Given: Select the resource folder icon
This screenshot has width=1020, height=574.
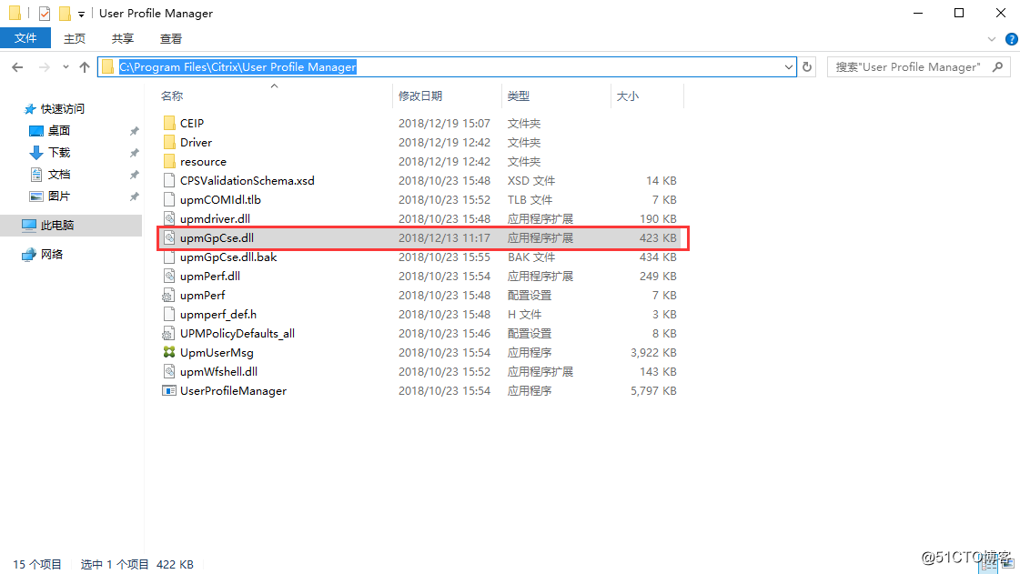Looking at the screenshot, I should click(x=169, y=161).
